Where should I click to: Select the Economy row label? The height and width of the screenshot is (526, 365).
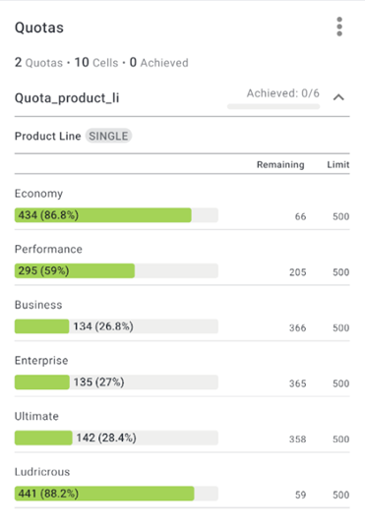tap(38, 194)
